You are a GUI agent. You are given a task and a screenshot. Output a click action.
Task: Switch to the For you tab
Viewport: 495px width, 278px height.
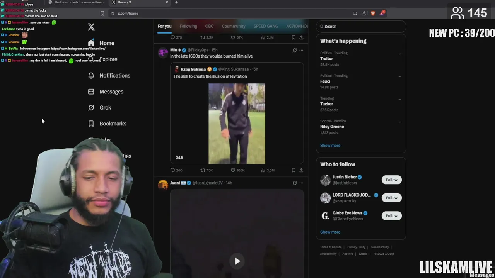[164, 26]
